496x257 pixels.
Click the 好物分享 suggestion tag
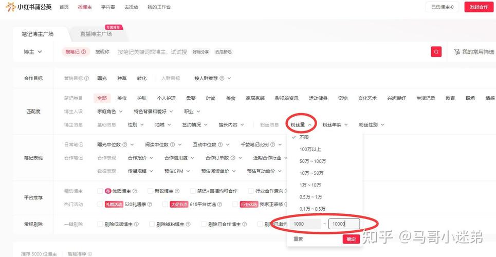201,52
